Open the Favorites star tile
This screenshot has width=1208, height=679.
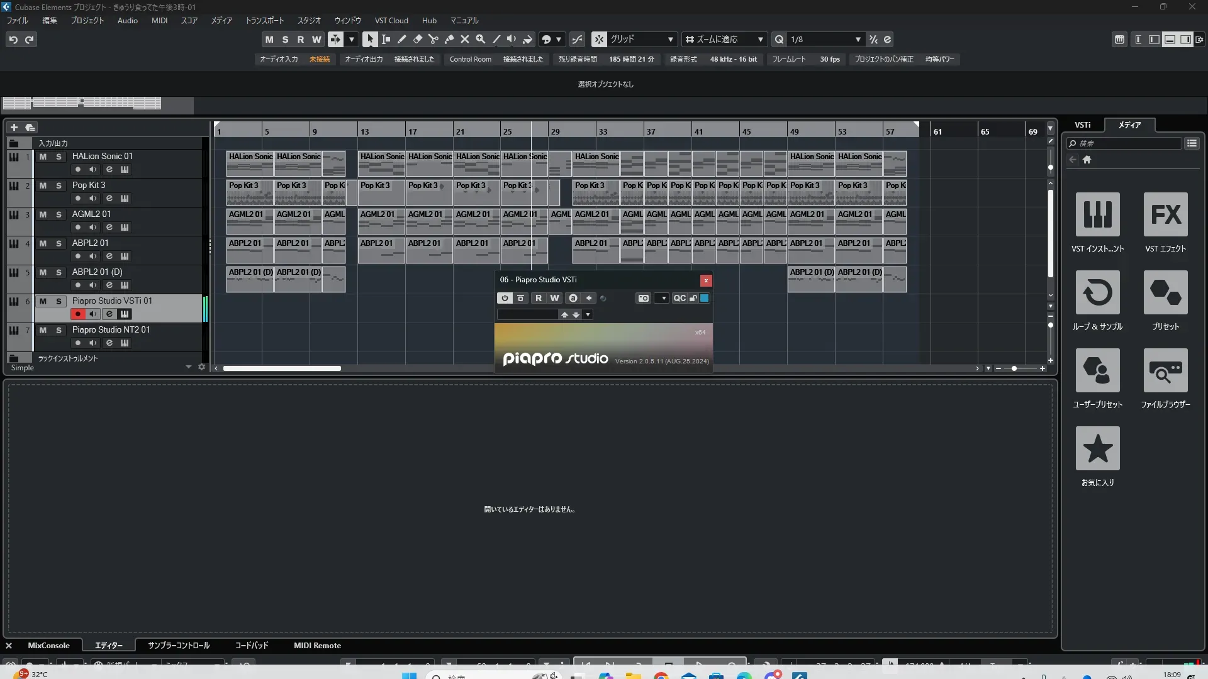click(1097, 449)
